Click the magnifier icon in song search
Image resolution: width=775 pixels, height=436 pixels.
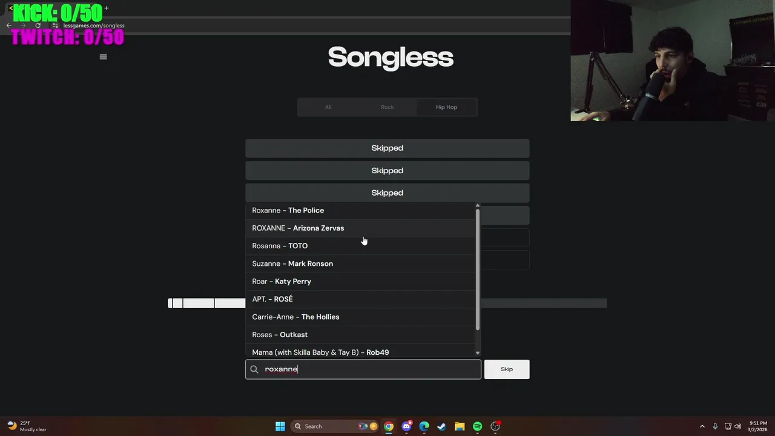[x=254, y=369]
